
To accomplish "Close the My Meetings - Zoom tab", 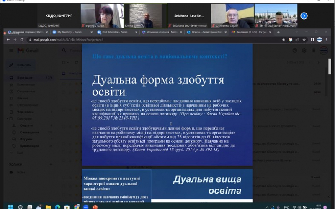I will [91, 32].
